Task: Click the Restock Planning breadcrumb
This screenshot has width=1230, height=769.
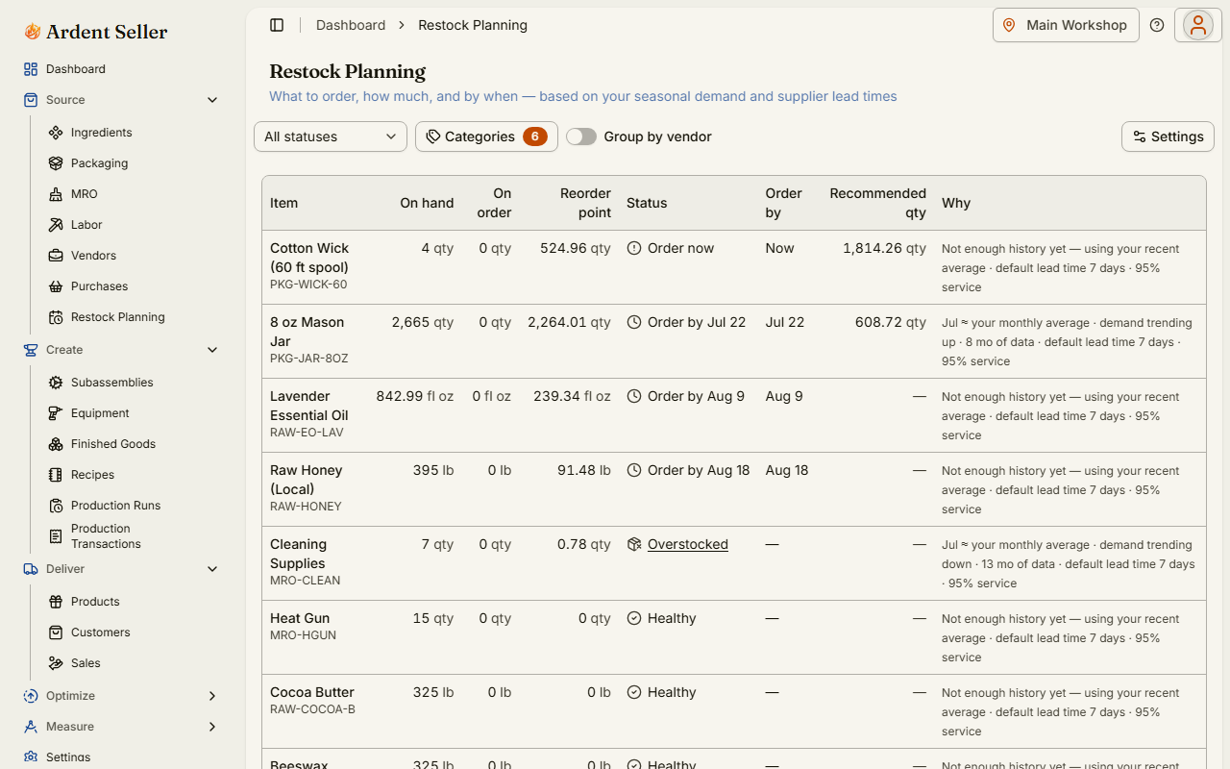Action: pyautogui.click(x=473, y=25)
